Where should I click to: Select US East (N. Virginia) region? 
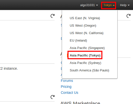[x=85, y=18]
